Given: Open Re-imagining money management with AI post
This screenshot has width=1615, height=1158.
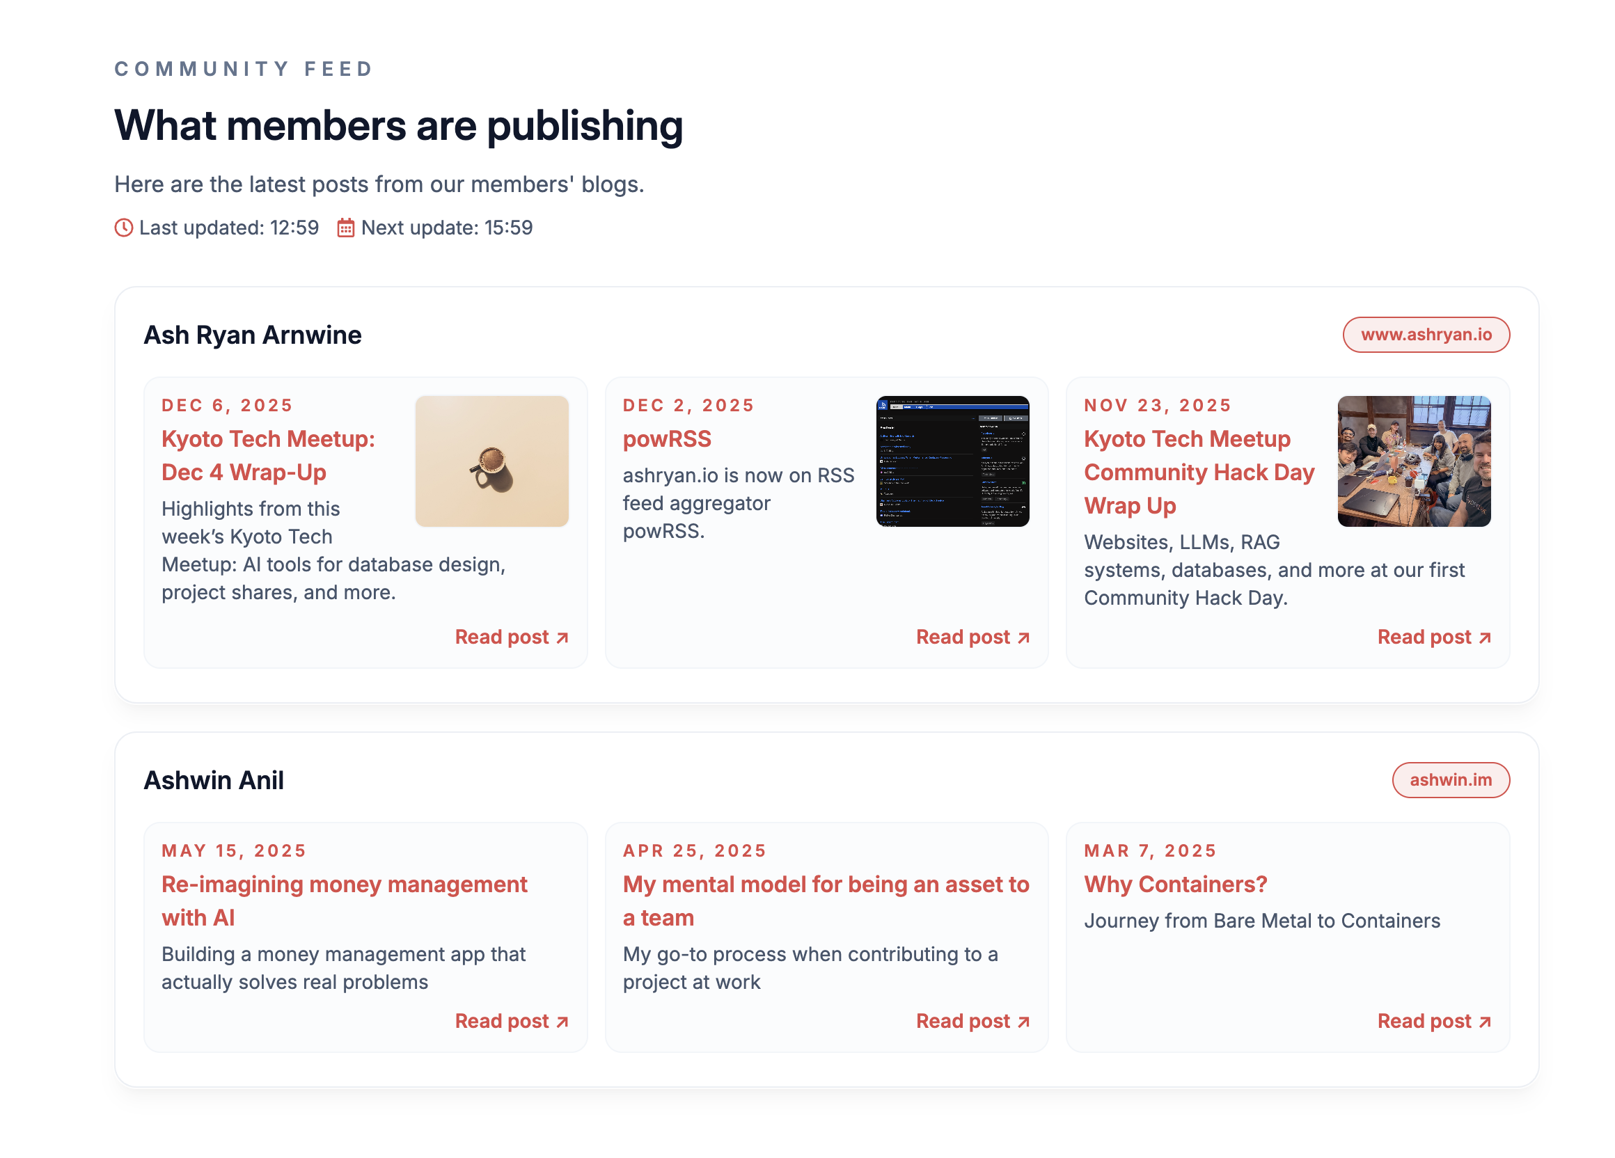Looking at the screenshot, I should click(344, 901).
